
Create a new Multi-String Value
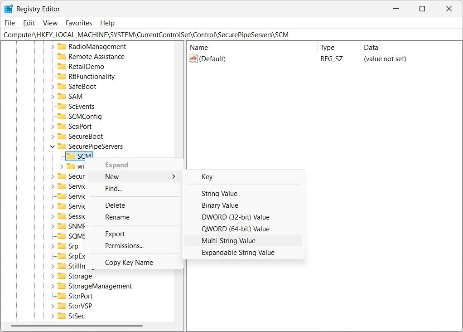243,241
